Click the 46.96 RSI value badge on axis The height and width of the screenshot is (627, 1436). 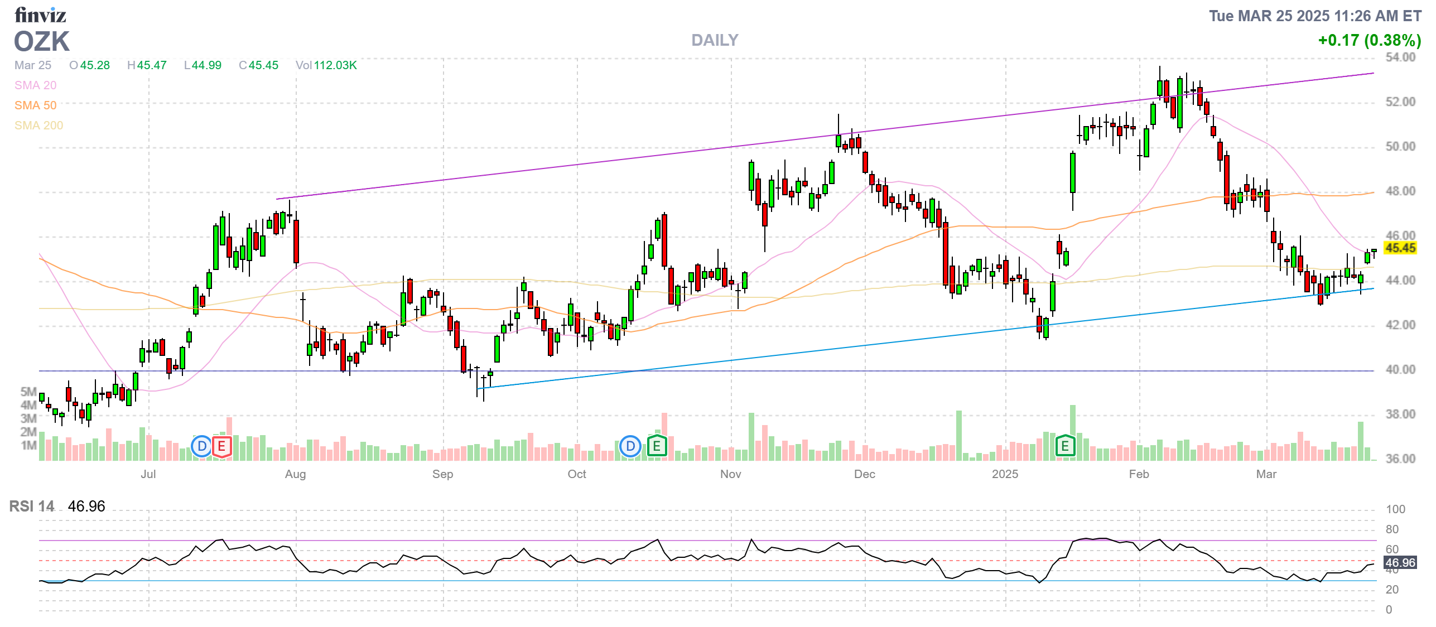coord(1400,563)
